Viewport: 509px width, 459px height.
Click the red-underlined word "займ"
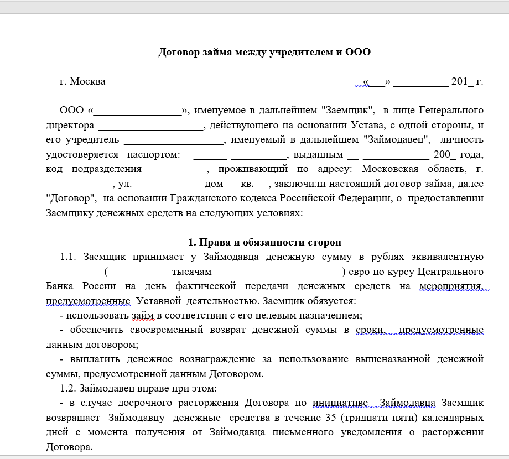(143, 315)
